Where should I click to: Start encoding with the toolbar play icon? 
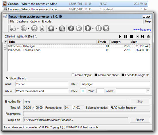[x=88, y=28]
